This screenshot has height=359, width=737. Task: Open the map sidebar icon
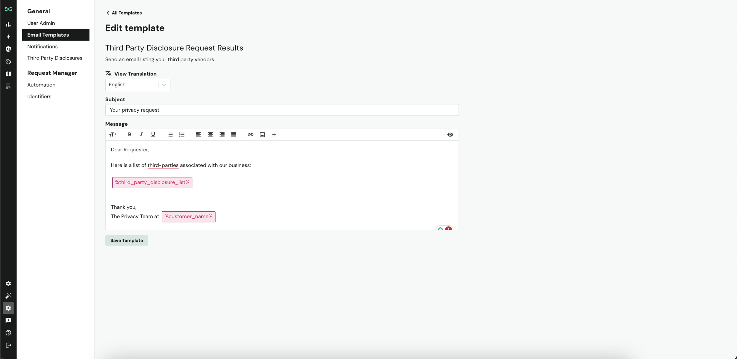(x=8, y=74)
